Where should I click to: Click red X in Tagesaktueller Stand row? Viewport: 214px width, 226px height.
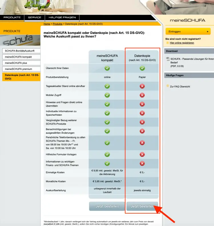(142, 86)
